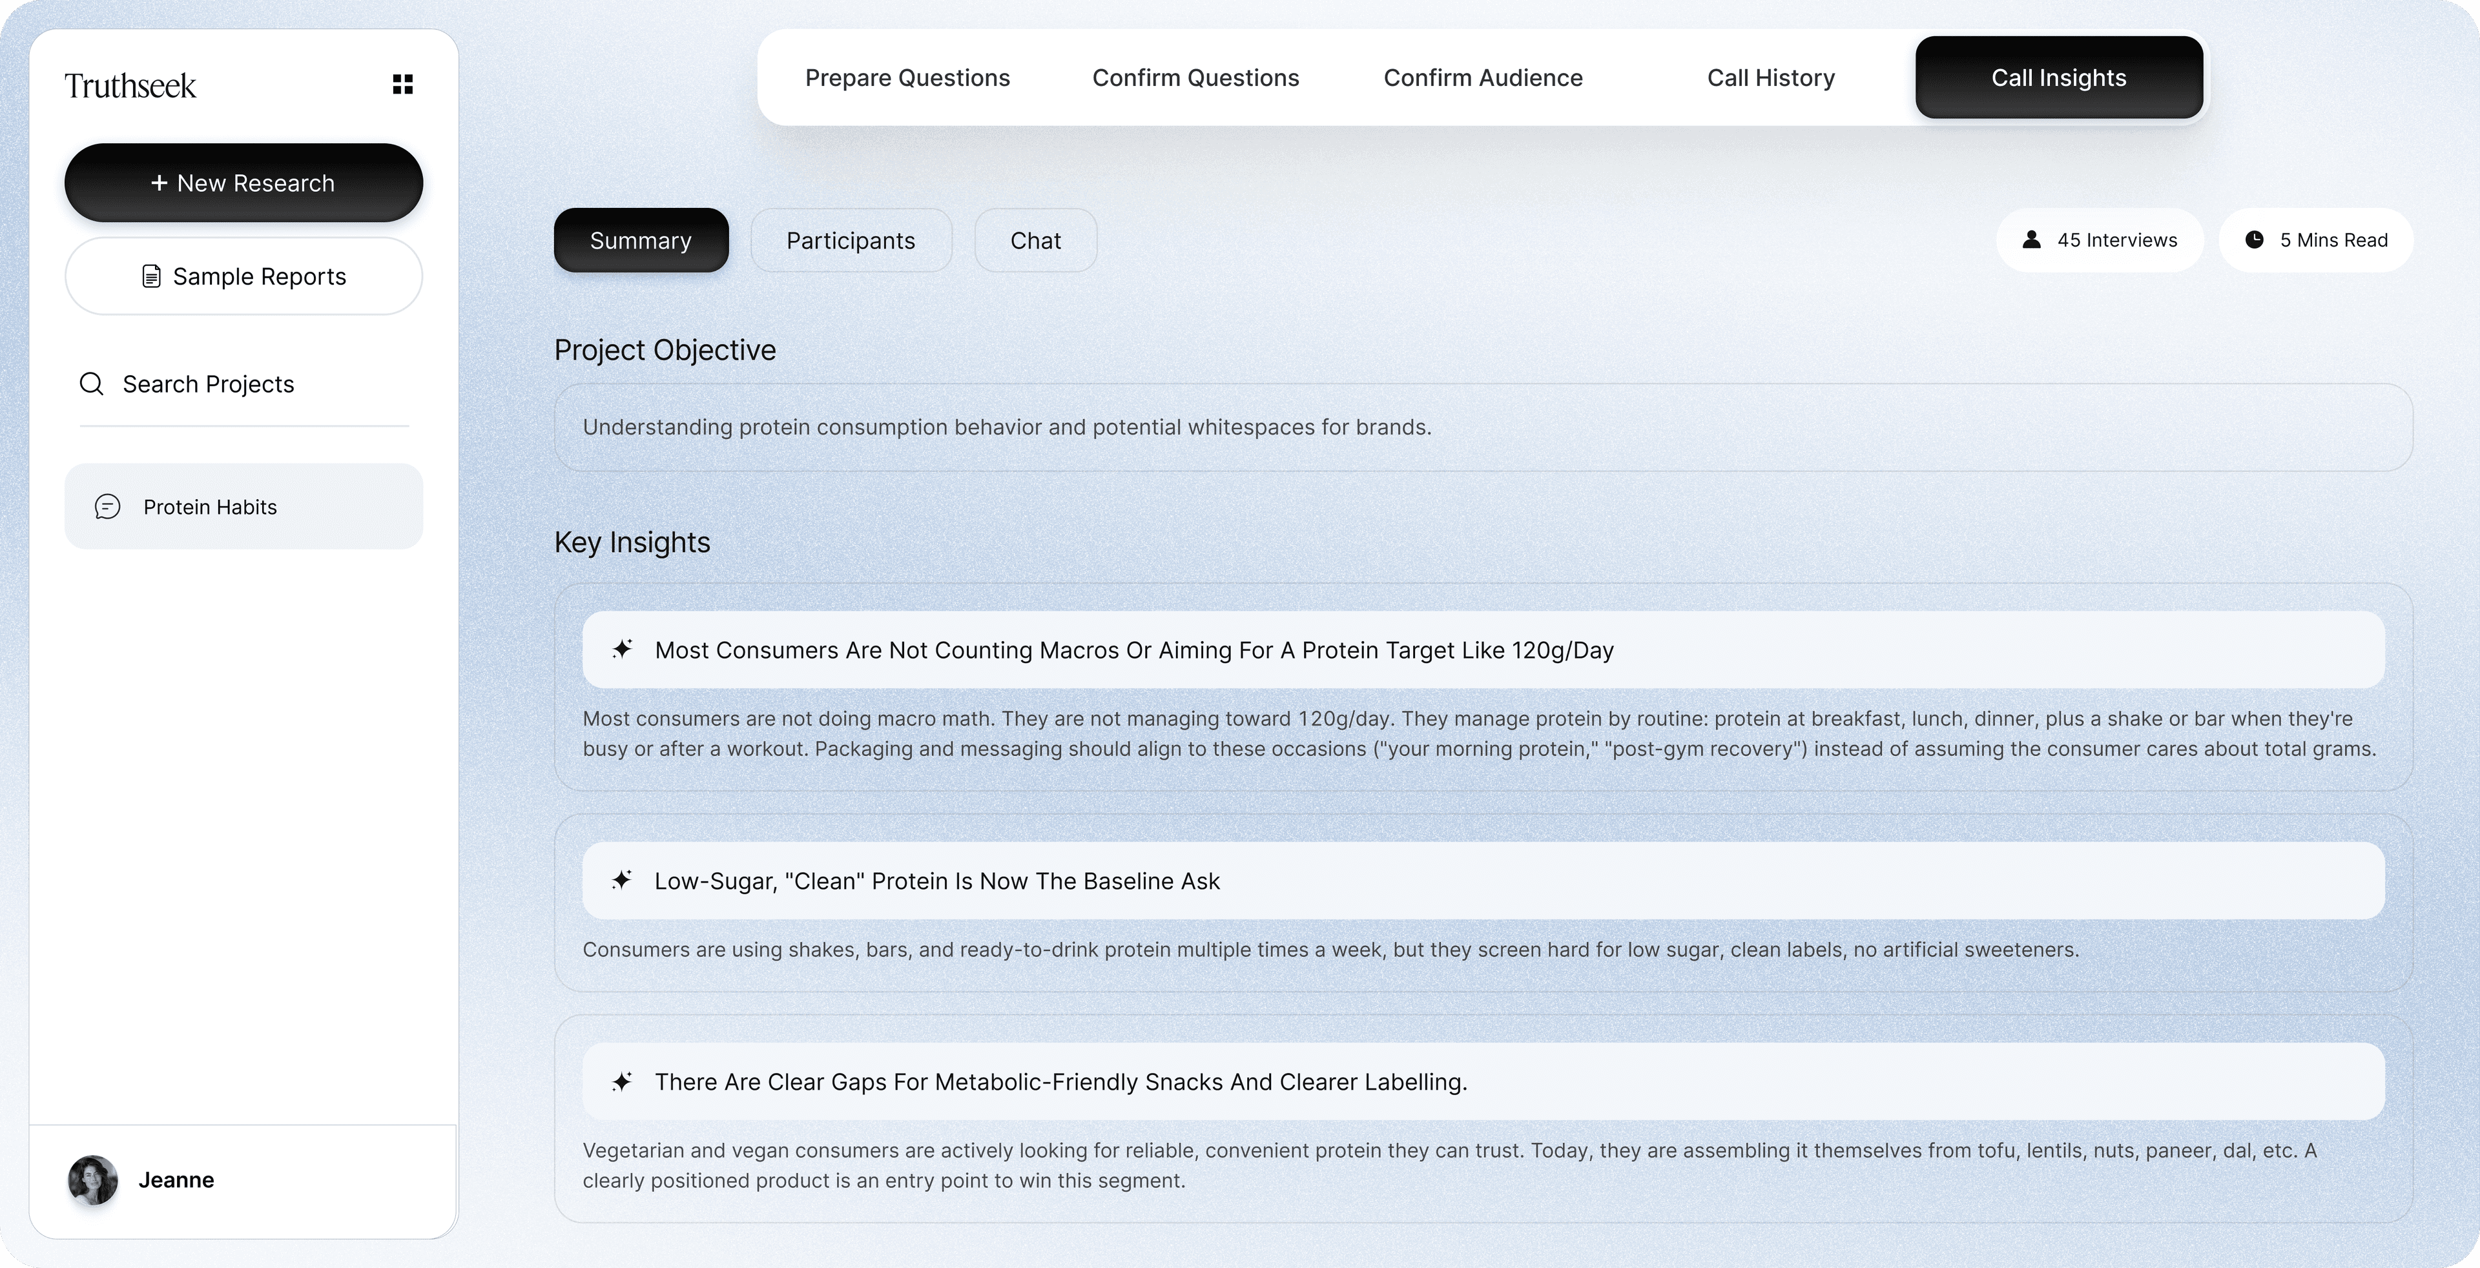Click the grid menu icon beside Truthseek
Image resolution: width=2480 pixels, height=1268 pixels.
pos(402,85)
